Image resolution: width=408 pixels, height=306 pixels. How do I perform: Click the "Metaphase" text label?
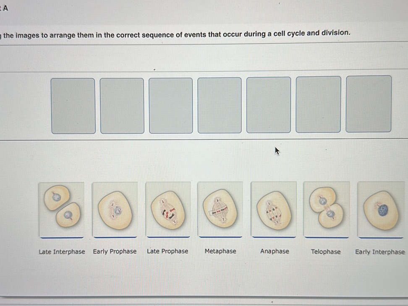pos(220,251)
